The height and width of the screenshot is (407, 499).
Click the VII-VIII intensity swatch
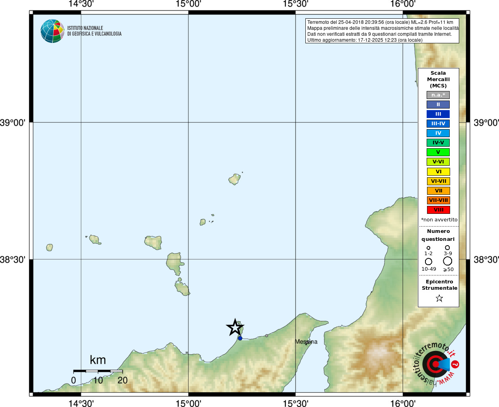(x=438, y=200)
